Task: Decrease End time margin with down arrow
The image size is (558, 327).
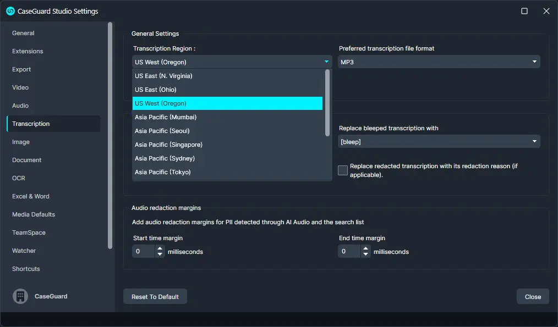Action: pos(365,254)
